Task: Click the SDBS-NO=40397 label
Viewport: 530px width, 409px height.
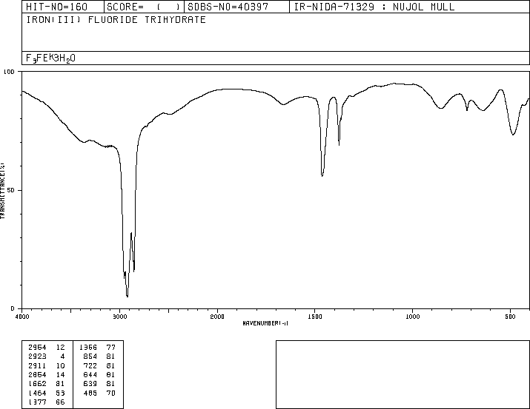Action: coord(228,7)
